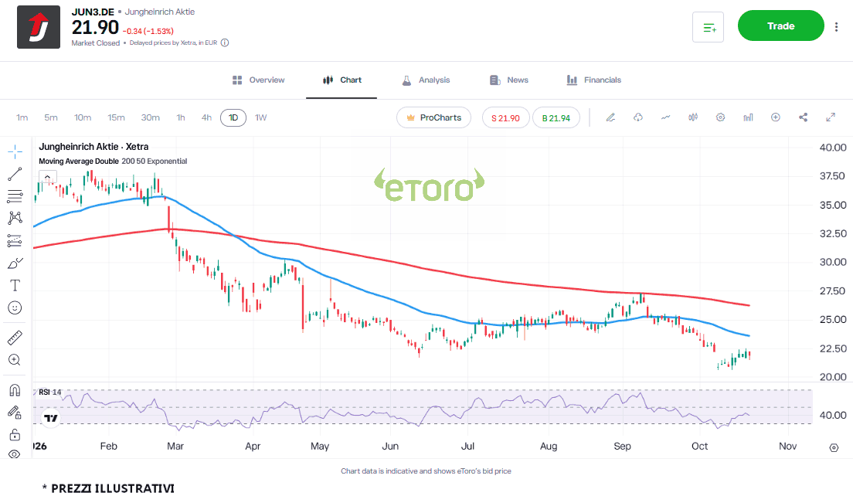Toggle the lock all drawings icon
The image size is (853, 496).
pos(15,434)
